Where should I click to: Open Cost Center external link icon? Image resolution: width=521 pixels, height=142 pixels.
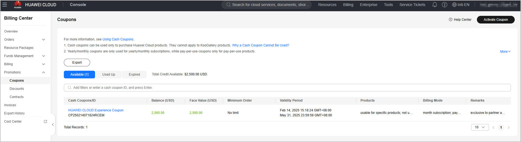tap(45, 122)
